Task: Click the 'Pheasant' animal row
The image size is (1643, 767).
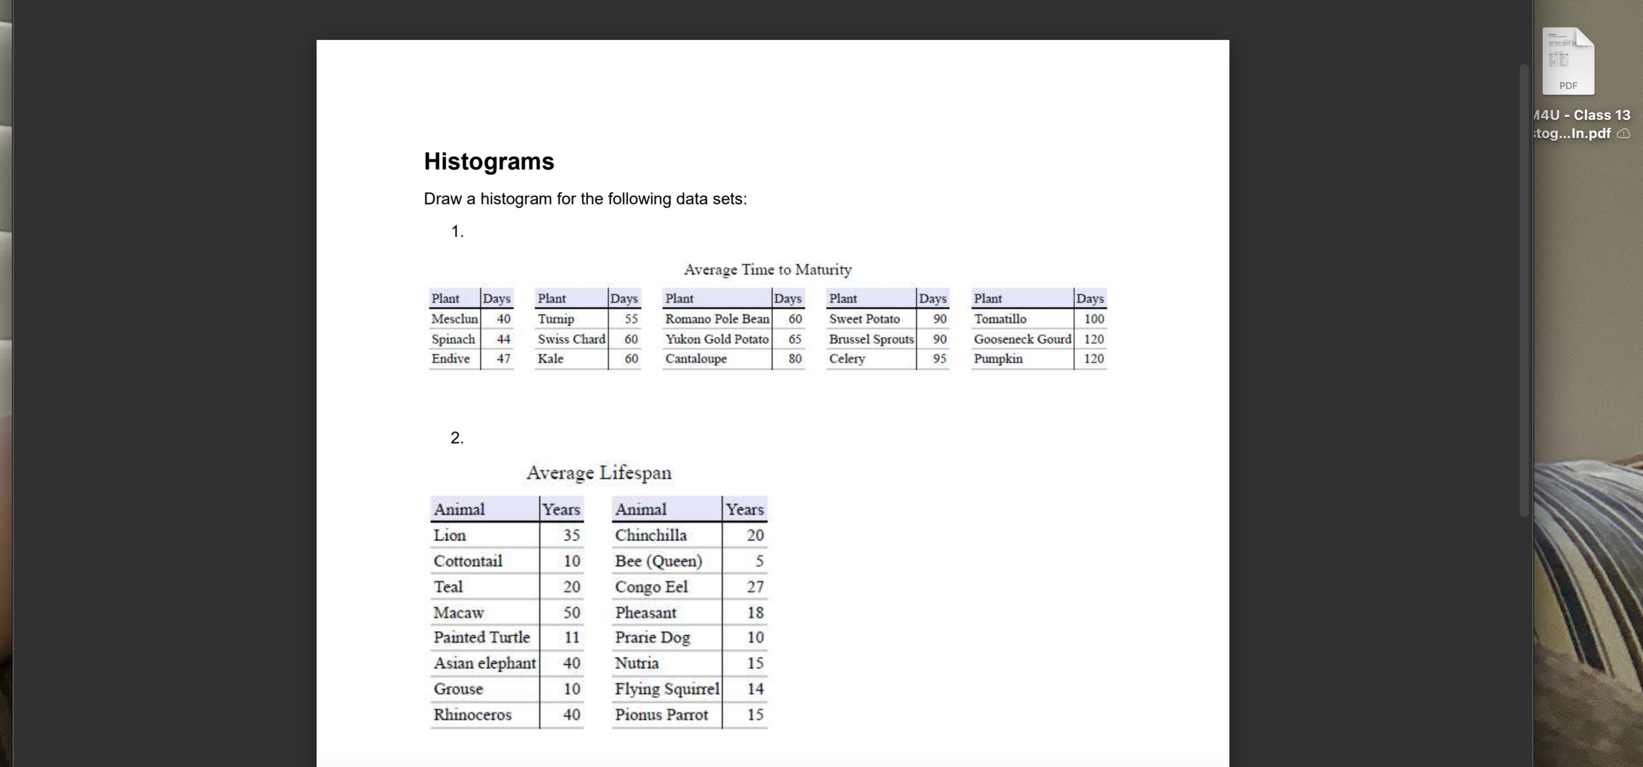Action: click(689, 613)
